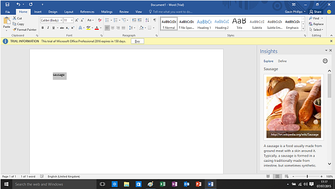Open the Wikipedia Sausage link
This screenshot has height=189, width=335.
pyautogui.click(x=295, y=135)
